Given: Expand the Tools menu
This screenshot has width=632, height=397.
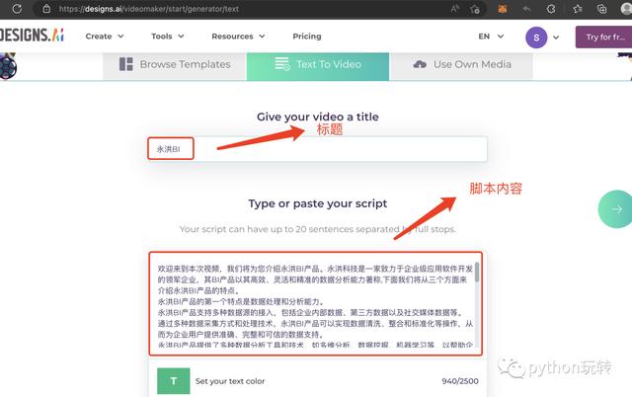Looking at the screenshot, I should coord(167,37).
